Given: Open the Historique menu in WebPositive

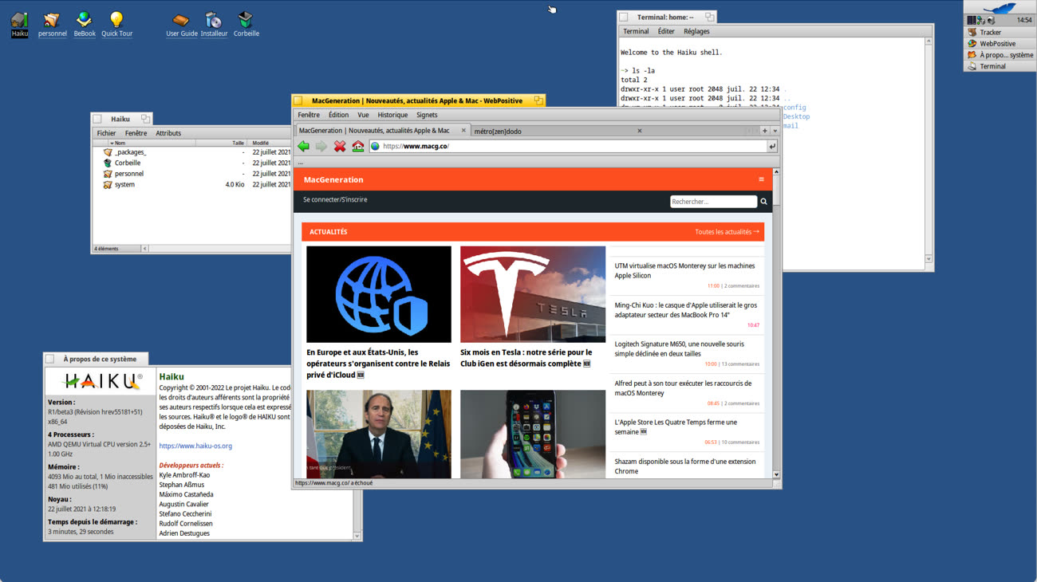Looking at the screenshot, I should click(392, 115).
